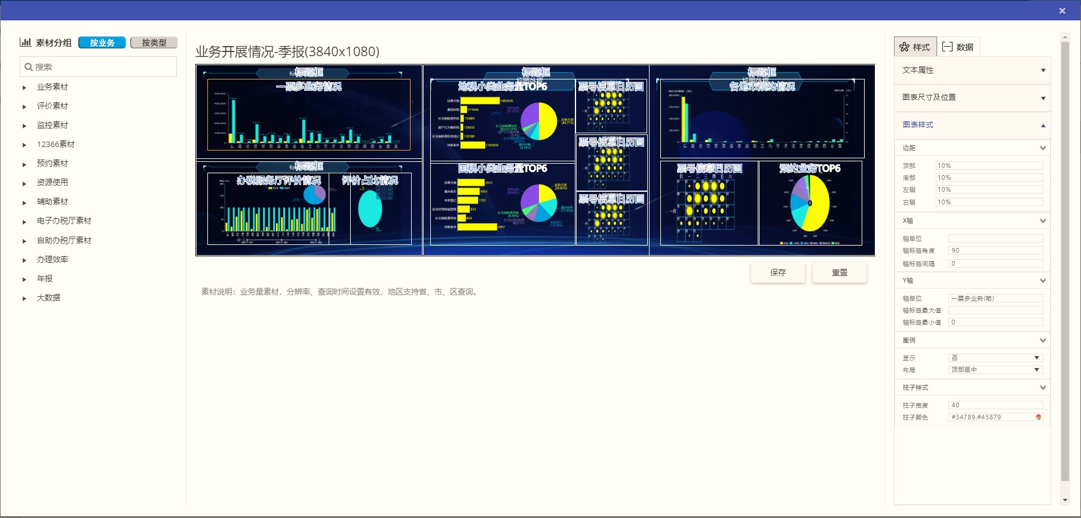Open the color picker icon for 柱子颜色
Screen dimensions: 1081x518
click(1039, 417)
